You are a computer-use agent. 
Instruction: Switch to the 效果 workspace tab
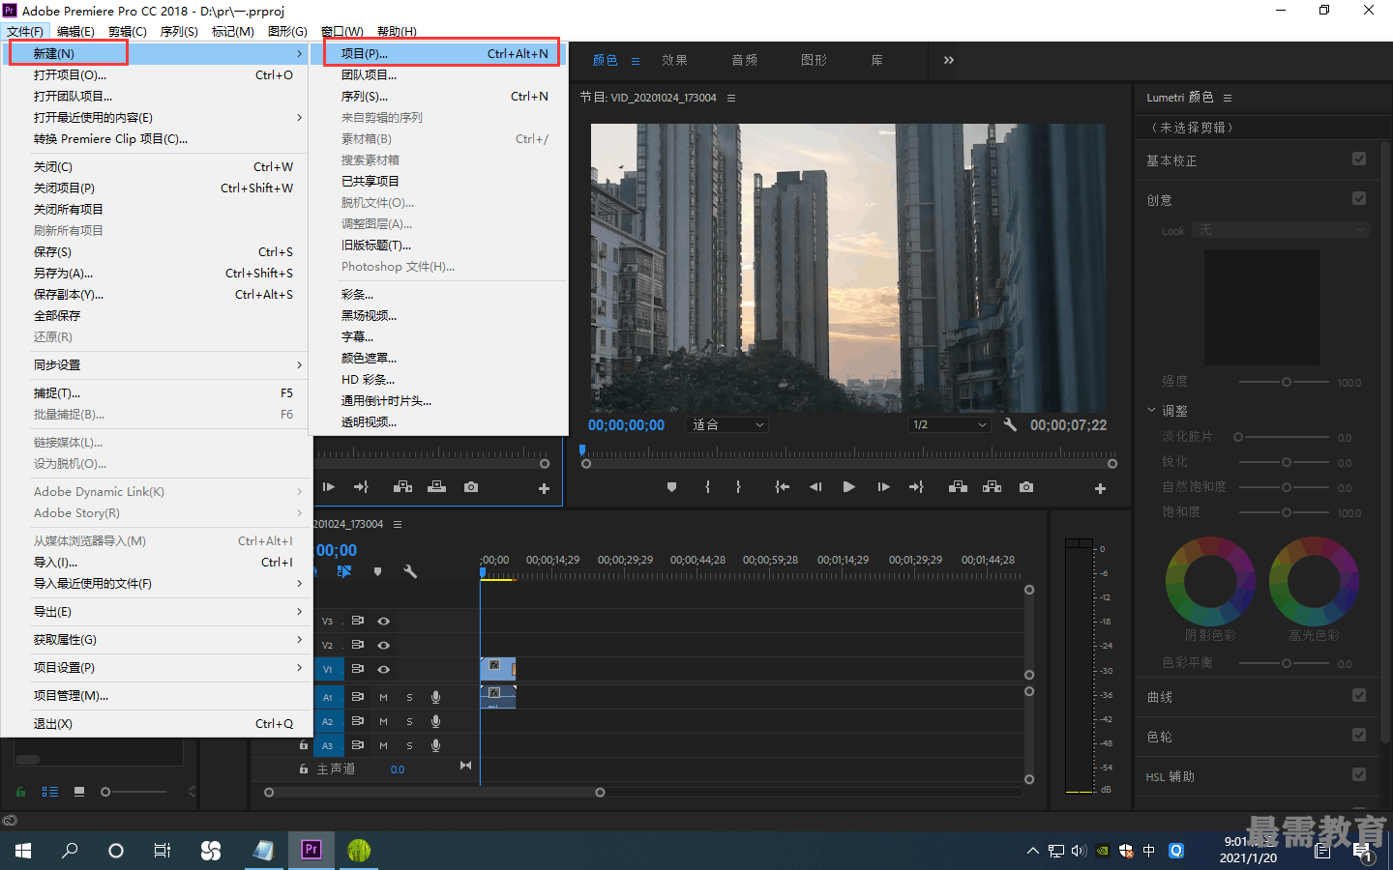(674, 60)
